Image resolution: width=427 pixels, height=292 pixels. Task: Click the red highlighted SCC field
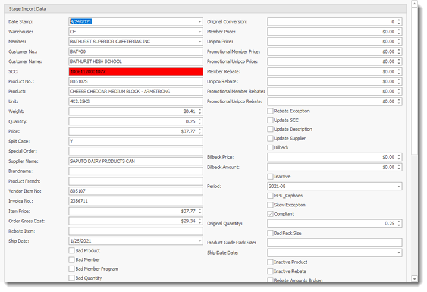tap(136, 71)
